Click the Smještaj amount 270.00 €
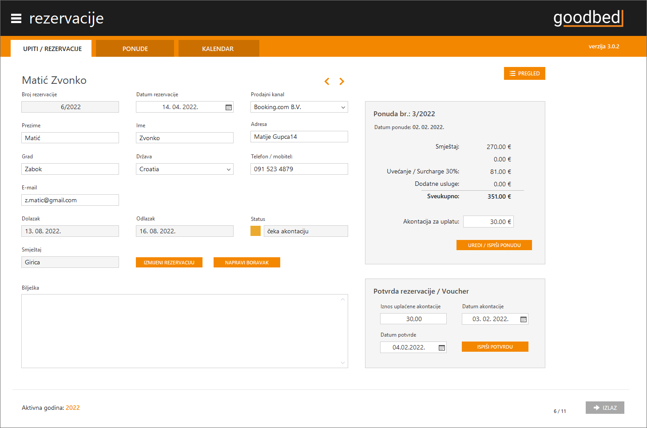The image size is (647, 428). [x=499, y=147]
